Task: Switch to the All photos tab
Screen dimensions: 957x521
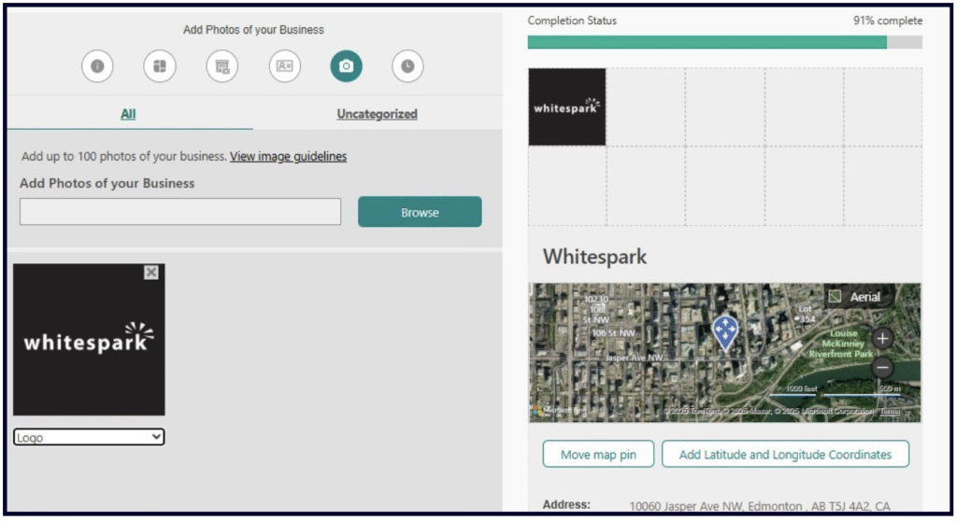Action: click(128, 114)
